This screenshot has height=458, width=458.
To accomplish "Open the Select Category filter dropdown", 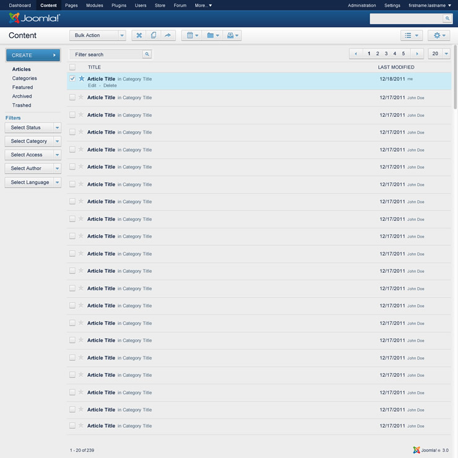I will pos(33,141).
